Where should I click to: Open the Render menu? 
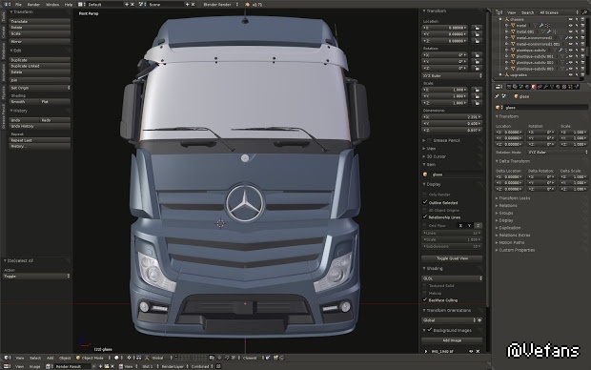click(33, 4)
